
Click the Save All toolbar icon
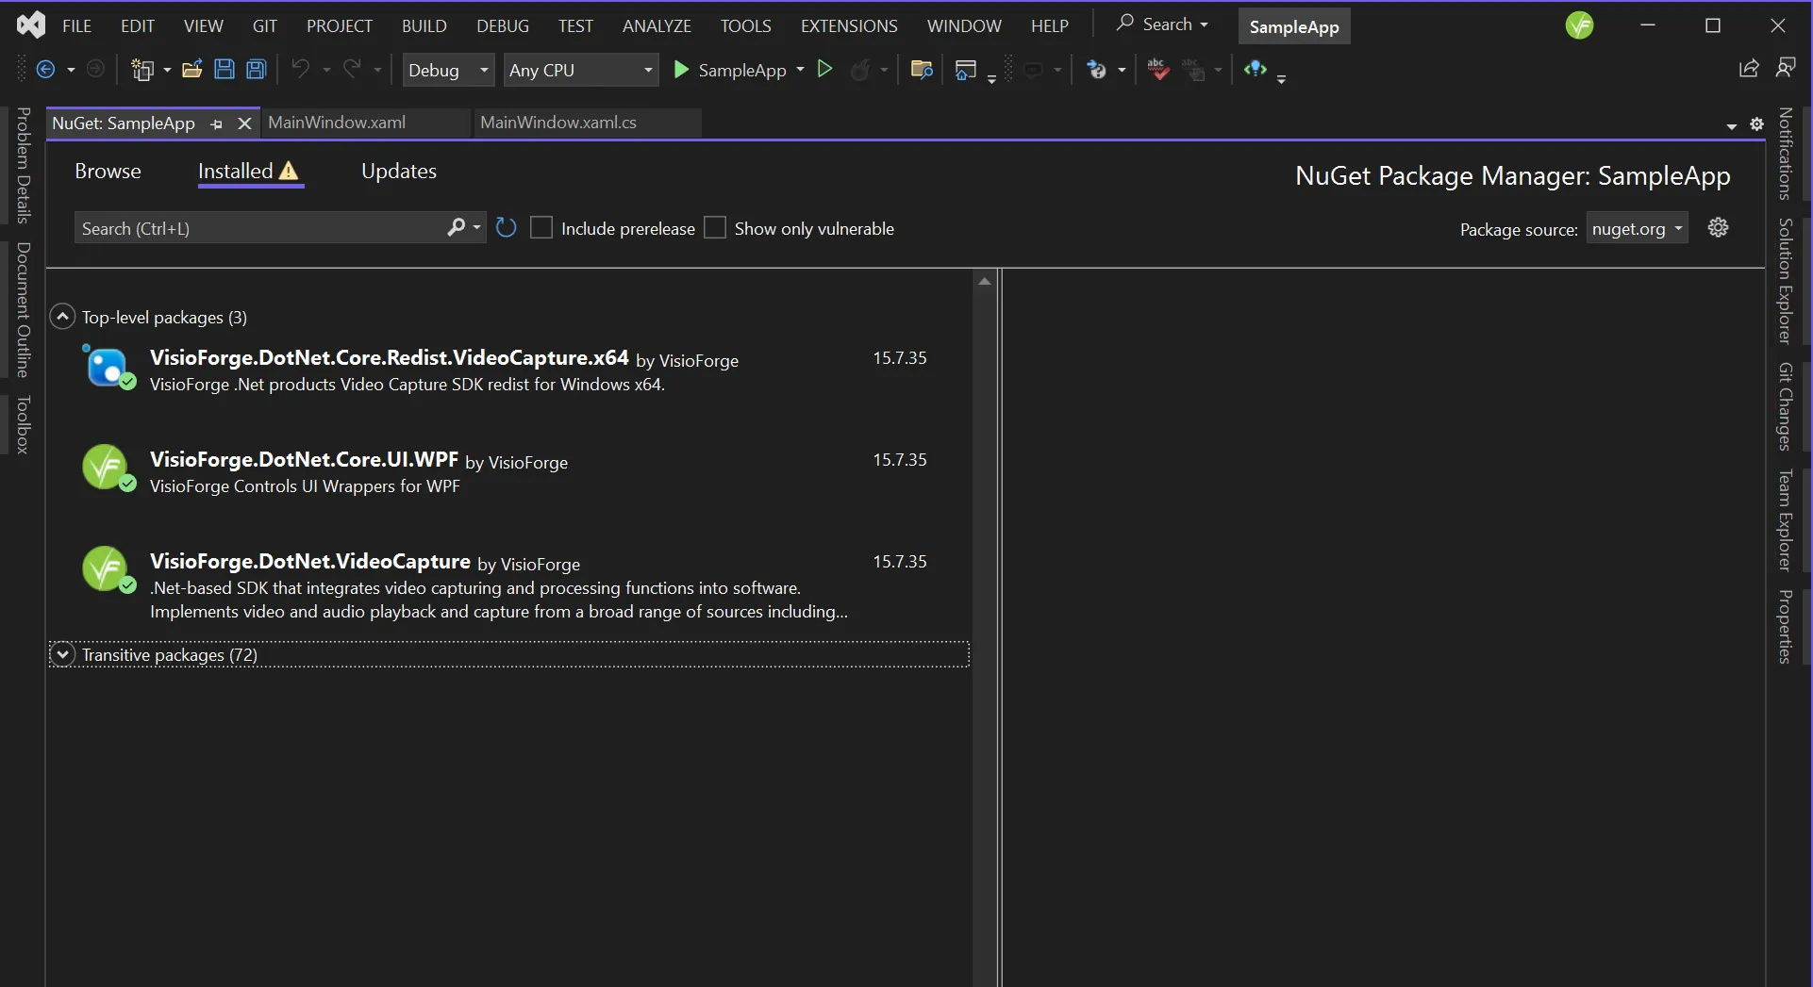coord(256,70)
